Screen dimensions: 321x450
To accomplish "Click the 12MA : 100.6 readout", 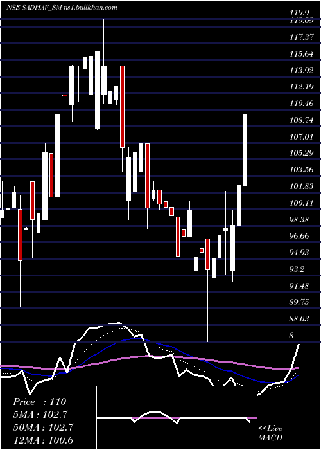I will 43,440.
